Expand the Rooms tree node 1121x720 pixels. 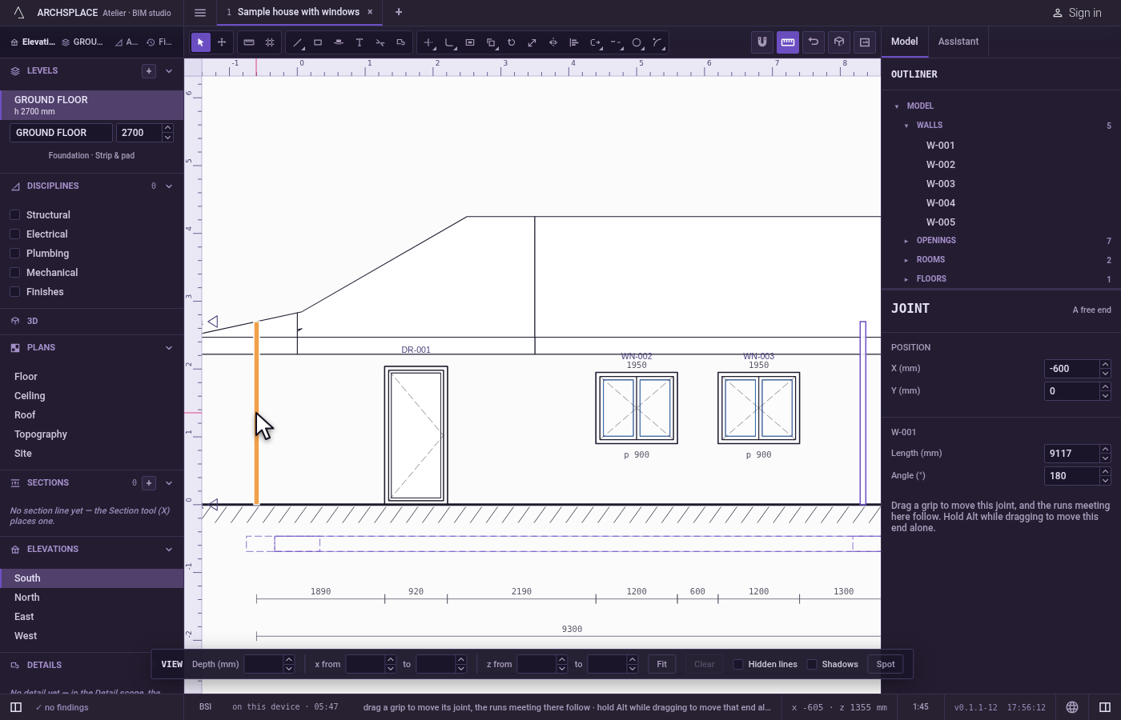906,260
